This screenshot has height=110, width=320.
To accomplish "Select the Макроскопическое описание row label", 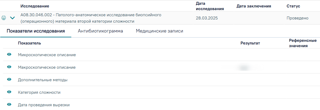I will coord(47,67).
